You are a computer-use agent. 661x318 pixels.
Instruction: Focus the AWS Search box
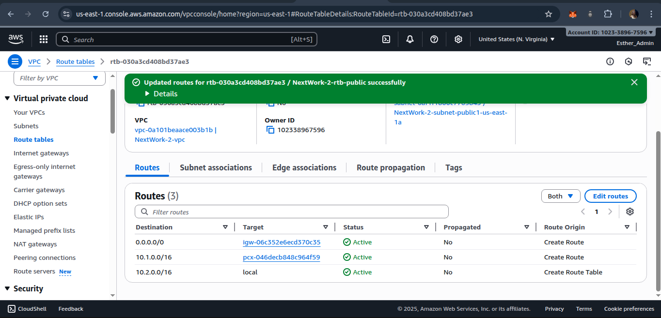tap(187, 39)
